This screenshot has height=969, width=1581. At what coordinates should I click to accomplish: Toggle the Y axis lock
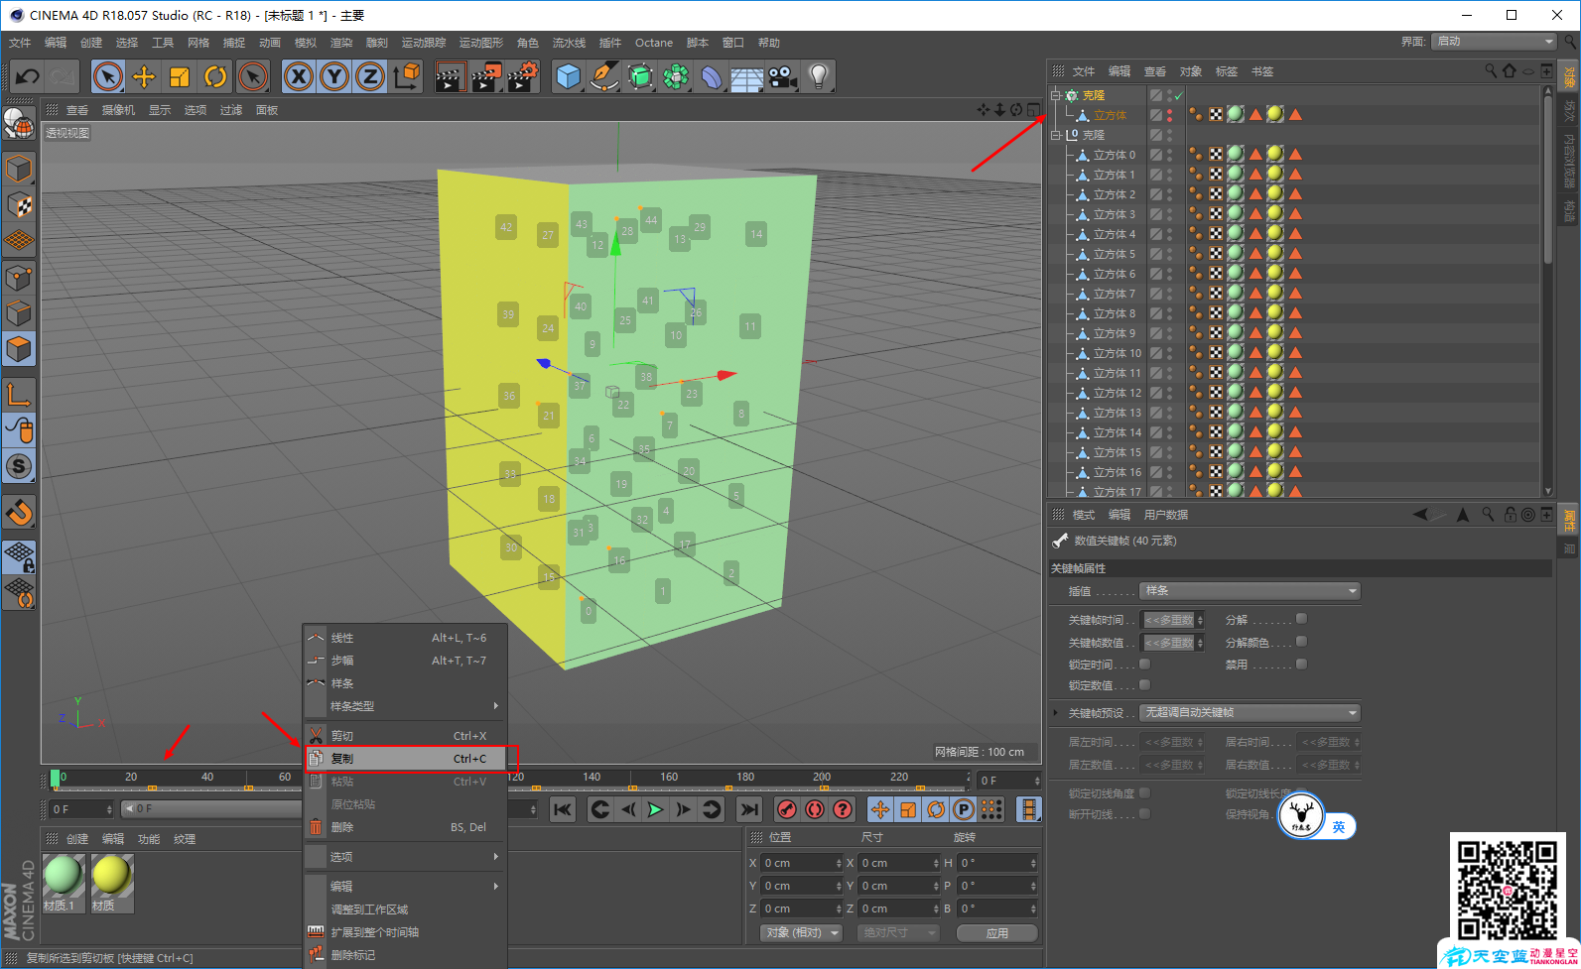(334, 76)
